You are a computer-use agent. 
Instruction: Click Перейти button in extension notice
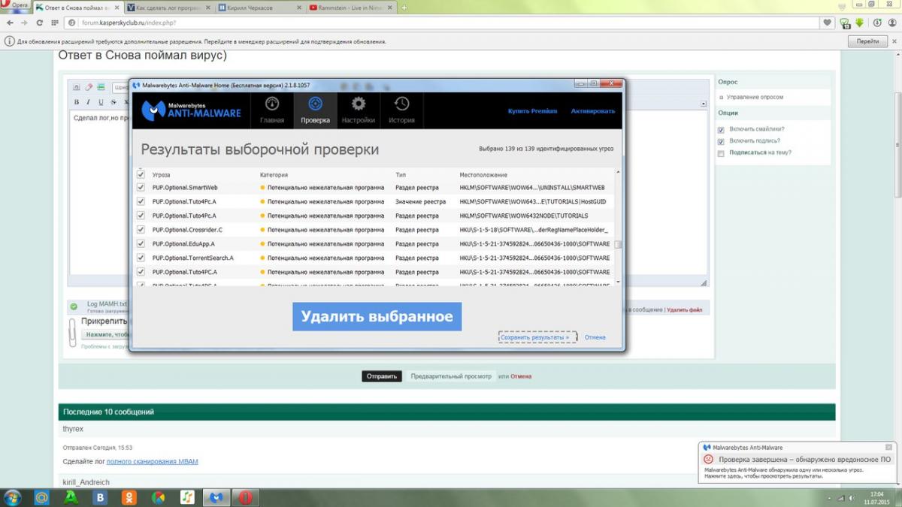867,41
